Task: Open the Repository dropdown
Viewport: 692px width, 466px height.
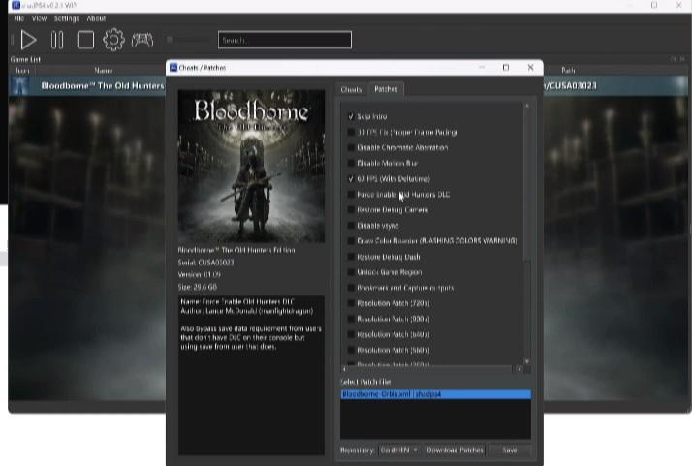Action: [399, 450]
